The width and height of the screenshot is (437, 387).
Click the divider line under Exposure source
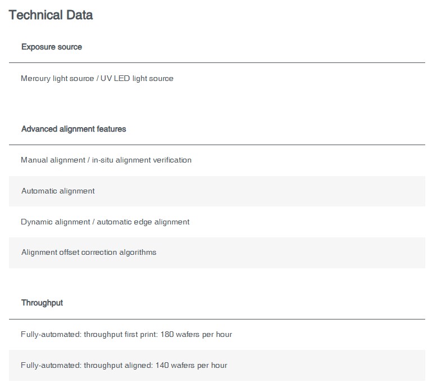point(217,62)
